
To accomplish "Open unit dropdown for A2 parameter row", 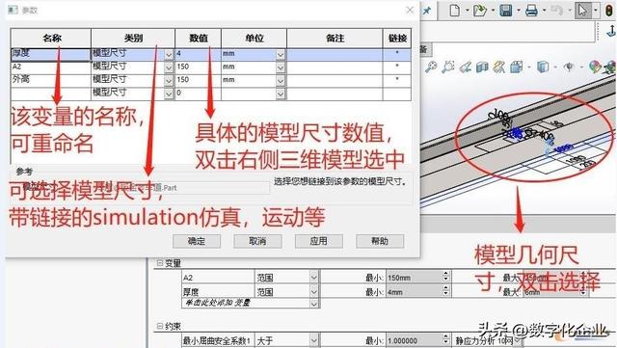I will [x=281, y=67].
